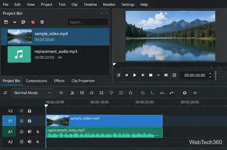Open the Help menu
The image size is (227, 150).
point(144,5)
